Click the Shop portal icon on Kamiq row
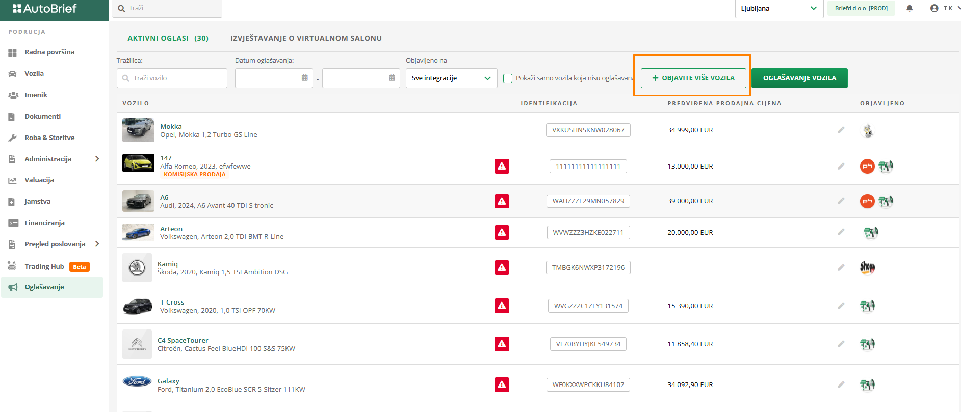Viewport: 961px width, 412px height. coord(867,267)
